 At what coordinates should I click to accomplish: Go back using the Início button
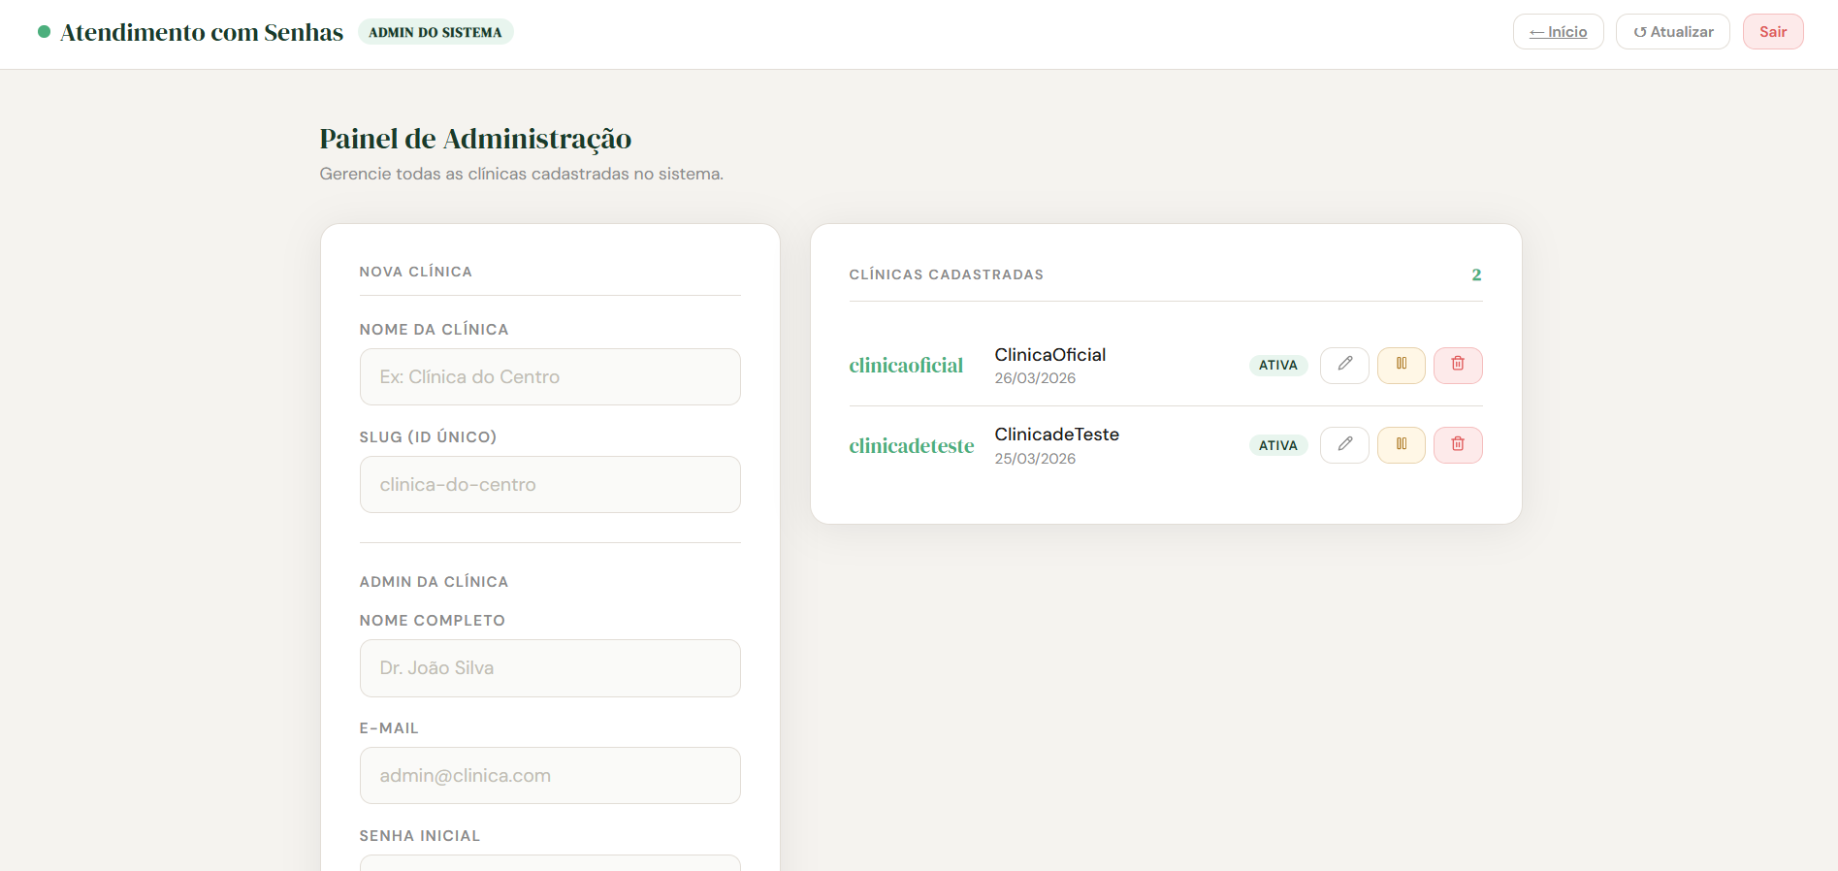click(1558, 32)
